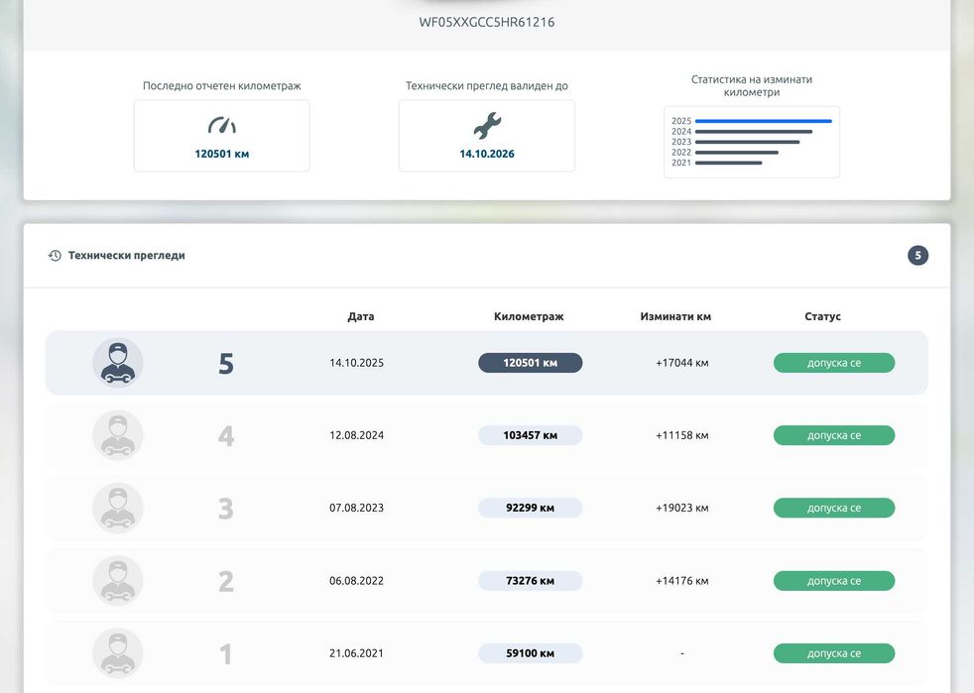974x693 pixels.
Task: Click the Дата column header
Action: tap(361, 316)
